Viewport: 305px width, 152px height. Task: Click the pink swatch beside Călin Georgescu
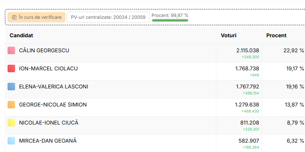pyautogui.click(x=11, y=50)
